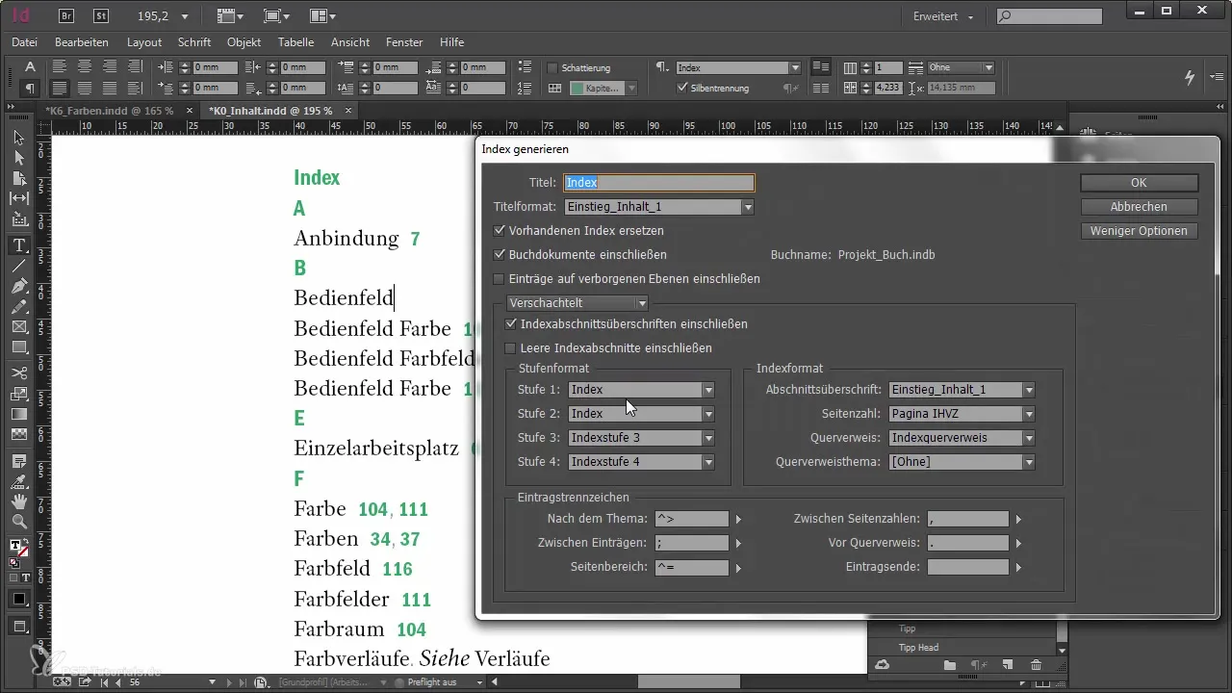
Task: Open special characters arrow for 'Nach dem Thema'
Action: [x=739, y=520]
